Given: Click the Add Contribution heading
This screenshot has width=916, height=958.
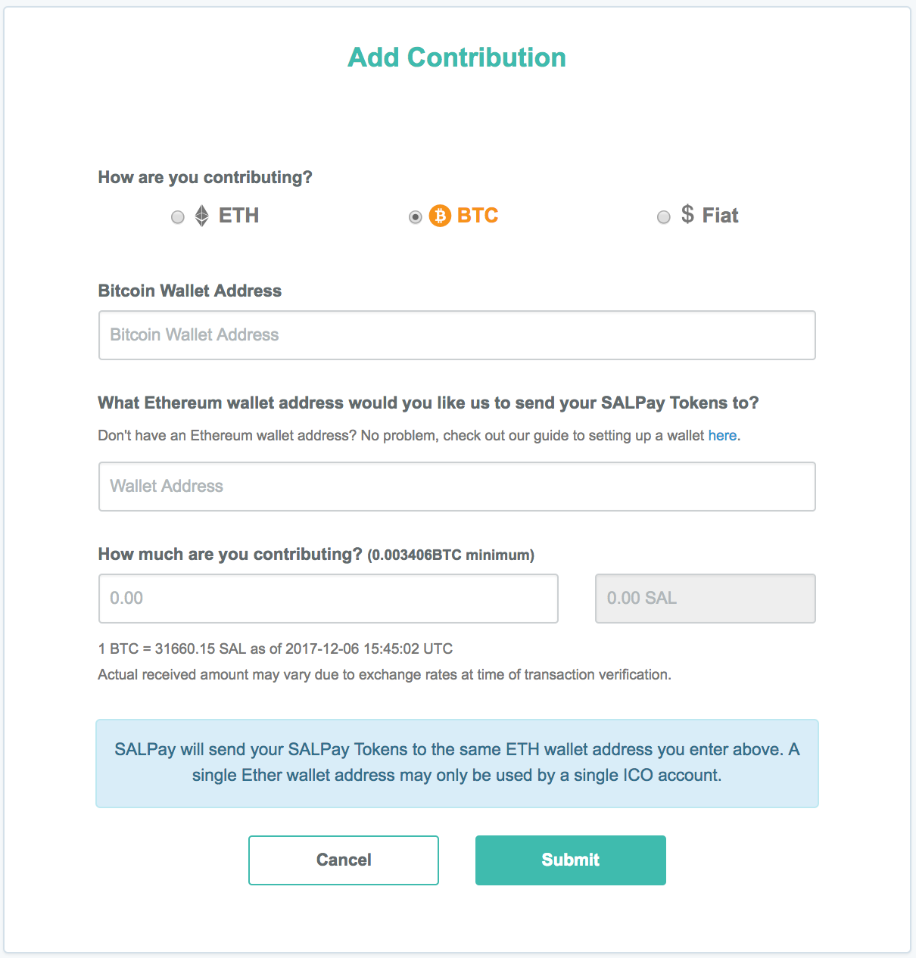Looking at the screenshot, I should pyautogui.click(x=456, y=58).
